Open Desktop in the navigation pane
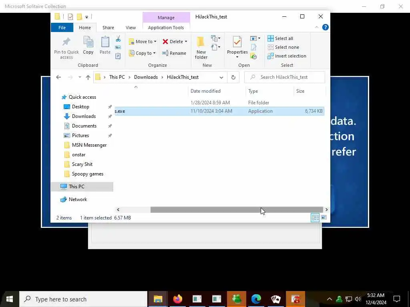The height and width of the screenshot is (307, 410). point(80,107)
